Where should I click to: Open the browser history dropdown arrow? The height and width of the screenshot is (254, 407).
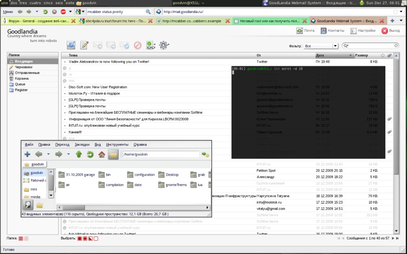click(x=37, y=12)
